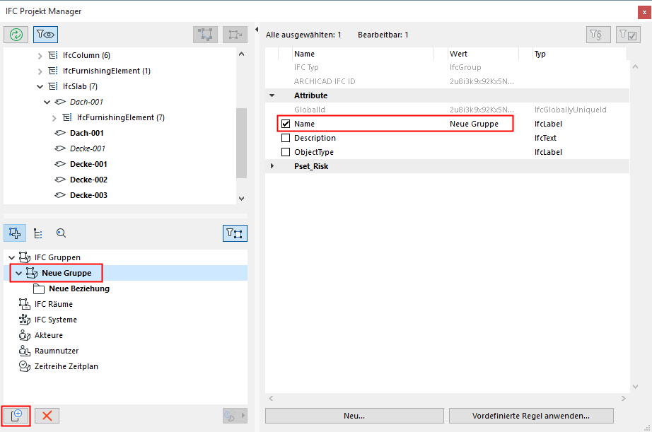Switch to the type products tree view icon
This screenshot has height=432, width=652.
coord(38,233)
